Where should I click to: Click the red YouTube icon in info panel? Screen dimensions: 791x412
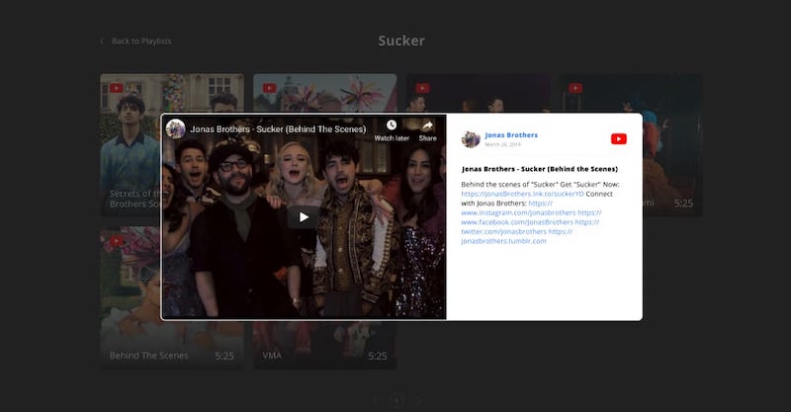(619, 138)
